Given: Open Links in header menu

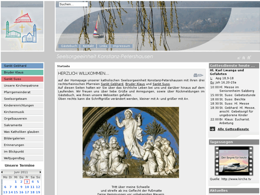Looking at the screenshot, I should coord(103,46).
